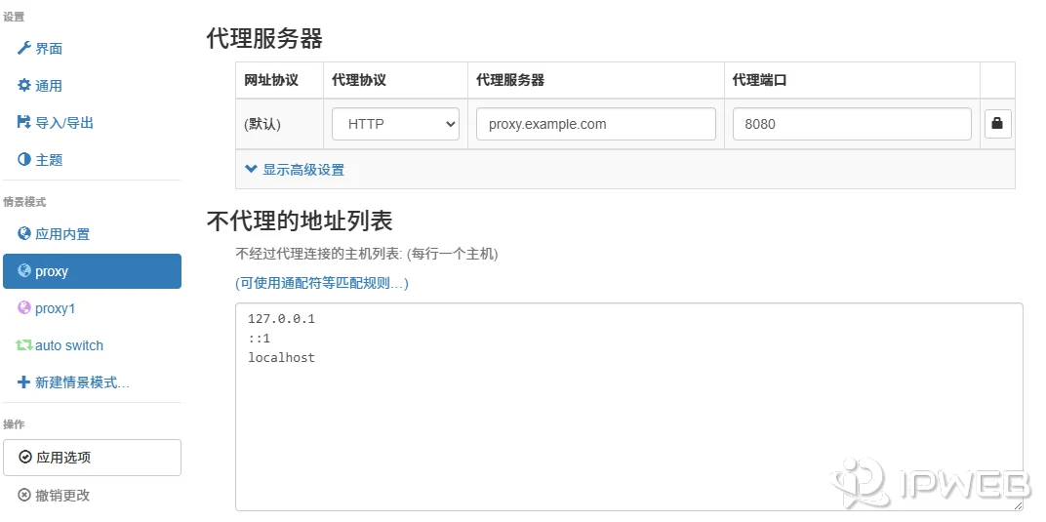The width and height of the screenshot is (1046, 522).
Task: Click the proxy.example.com server field
Action: [596, 124]
